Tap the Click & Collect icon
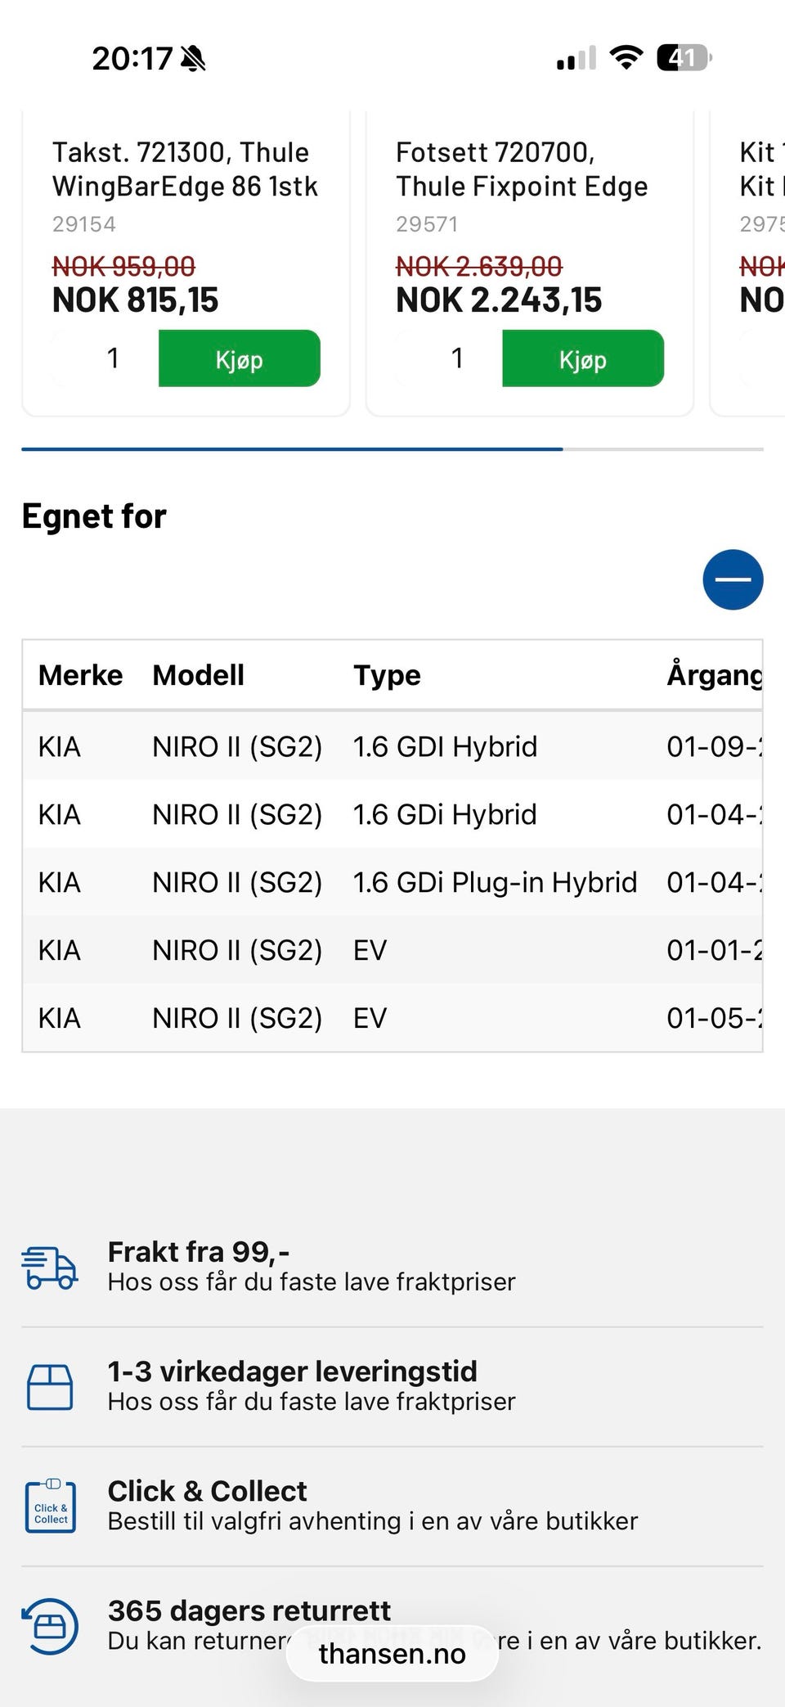 pos(51,1507)
